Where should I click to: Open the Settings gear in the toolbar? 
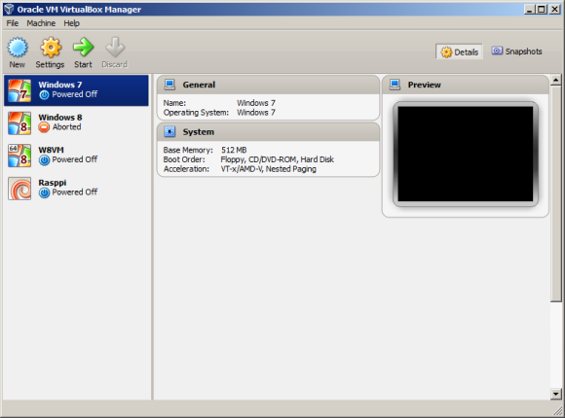[x=51, y=48]
